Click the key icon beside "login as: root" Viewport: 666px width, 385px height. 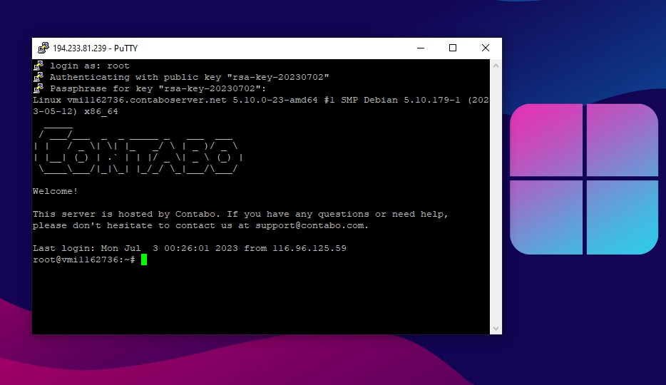39,66
